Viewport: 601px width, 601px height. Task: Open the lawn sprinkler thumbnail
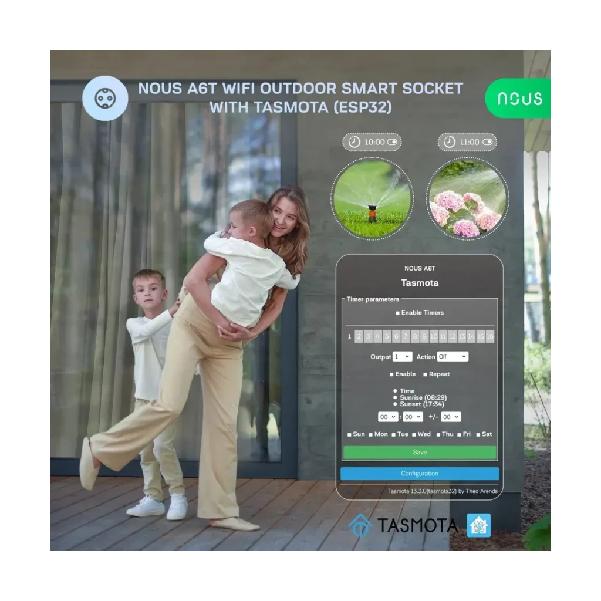372,198
